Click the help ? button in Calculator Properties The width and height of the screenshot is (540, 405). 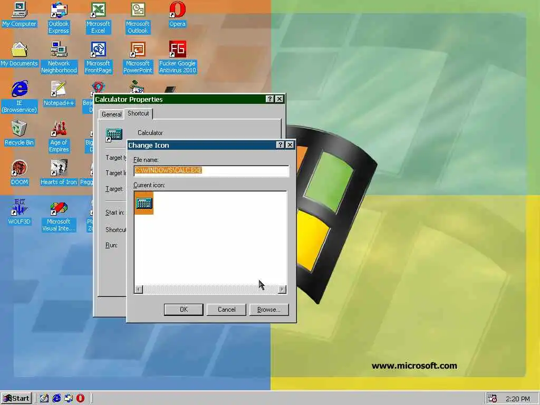[x=270, y=99]
